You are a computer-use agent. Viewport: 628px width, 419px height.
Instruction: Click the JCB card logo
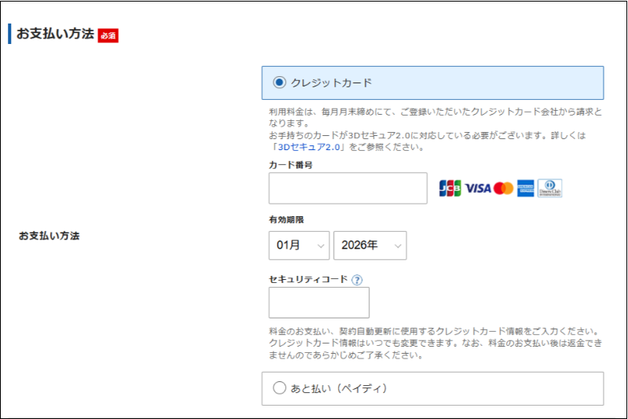tap(450, 188)
